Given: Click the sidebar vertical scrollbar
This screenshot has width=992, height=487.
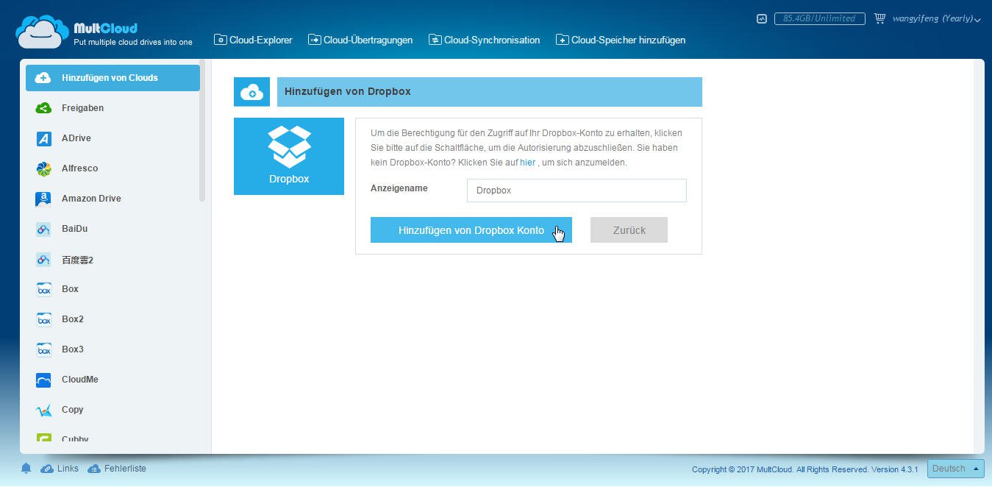Looking at the screenshot, I should click(x=202, y=132).
